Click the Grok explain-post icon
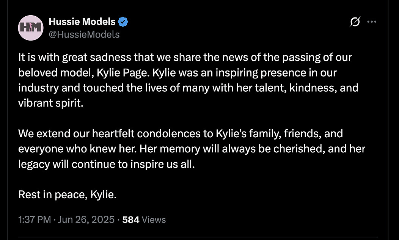399x240 pixels. coord(354,22)
